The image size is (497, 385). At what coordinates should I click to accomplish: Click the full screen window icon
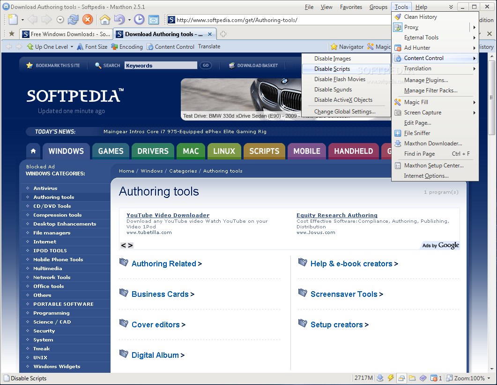154,20
